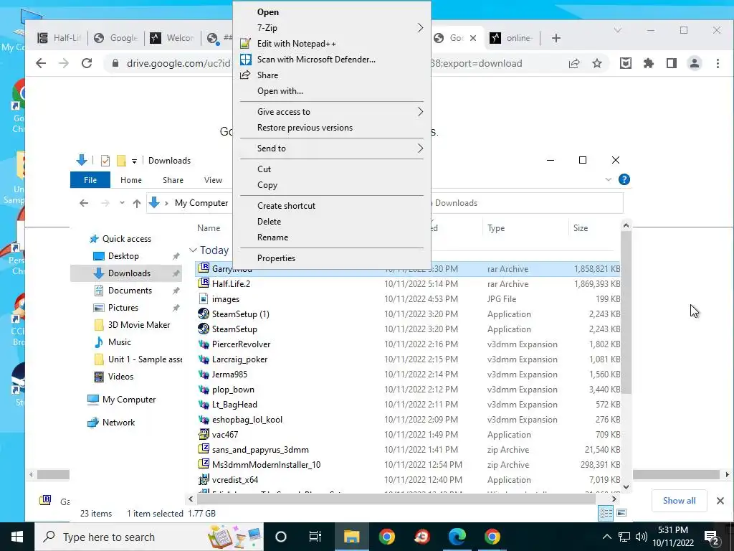Choose Copy in the context menu
Viewport: 734px width, 551px height.
[x=267, y=185]
